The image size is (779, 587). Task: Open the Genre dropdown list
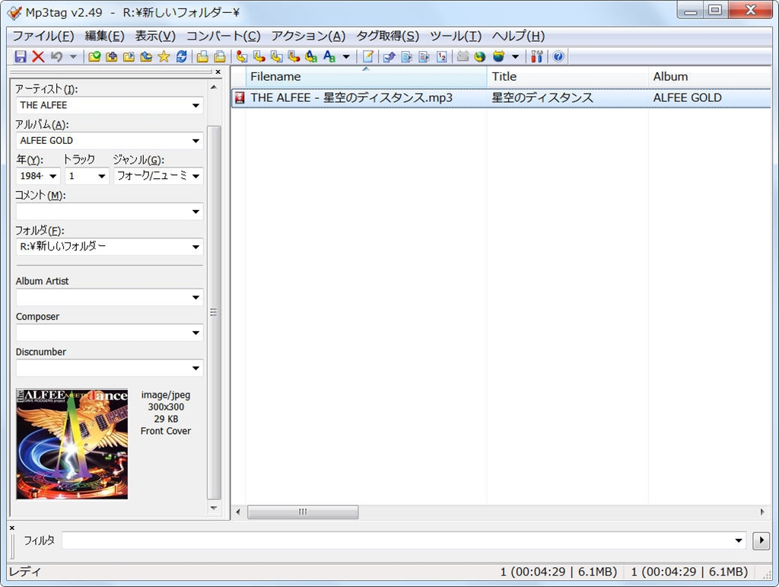pyautogui.click(x=196, y=177)
